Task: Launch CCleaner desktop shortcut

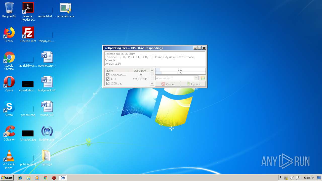Action: [9, 133]
